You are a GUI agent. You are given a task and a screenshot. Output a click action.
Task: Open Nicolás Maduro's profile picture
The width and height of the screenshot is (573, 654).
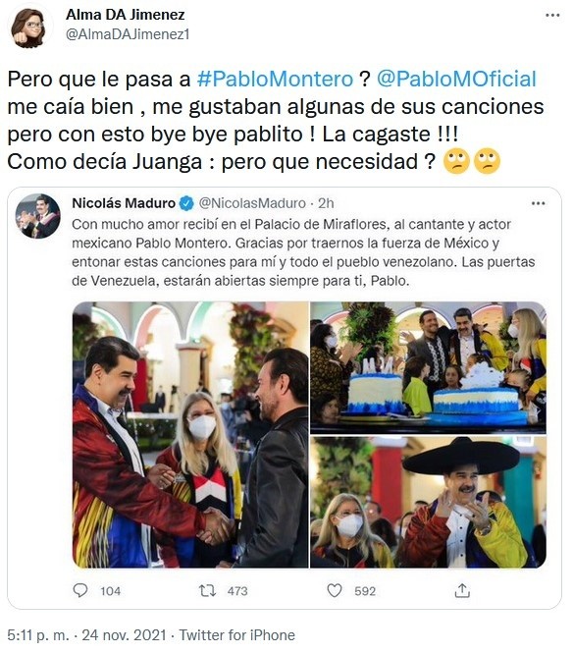[38, 216]
